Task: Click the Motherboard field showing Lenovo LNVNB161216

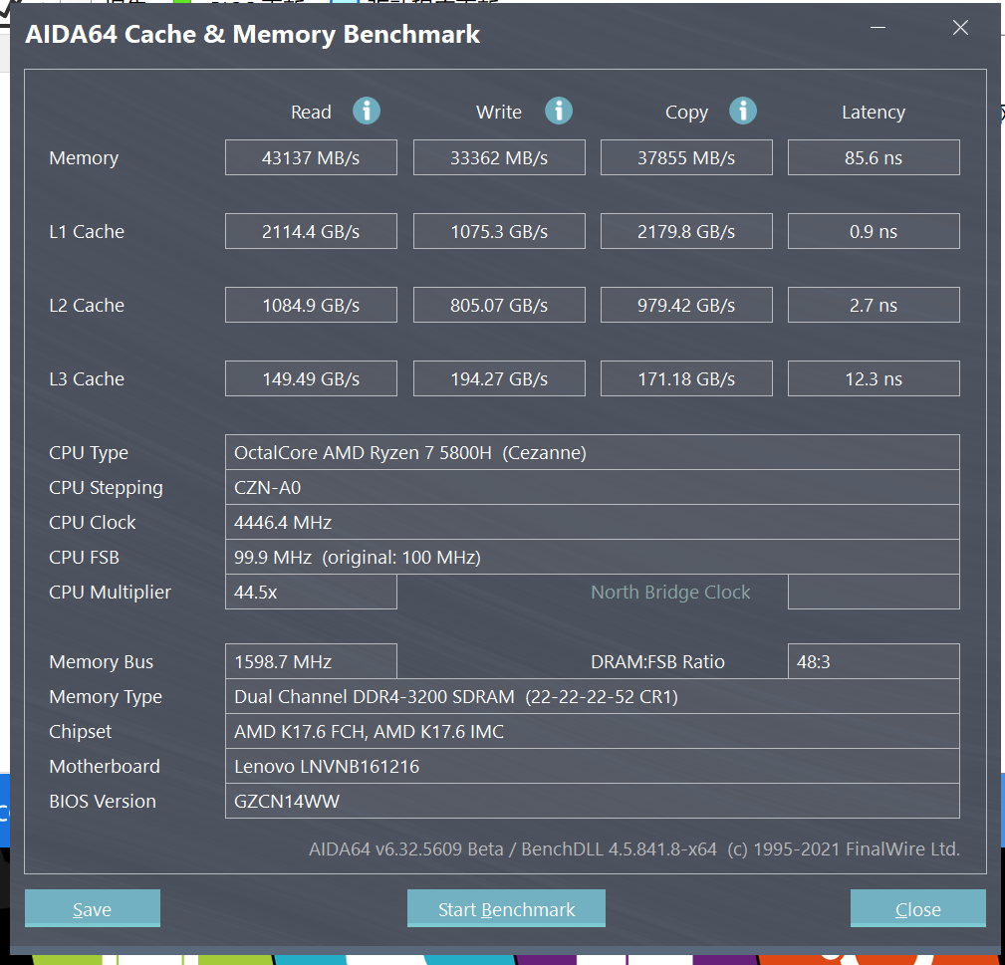Action: pyautogui.click(x=593, y=766)
